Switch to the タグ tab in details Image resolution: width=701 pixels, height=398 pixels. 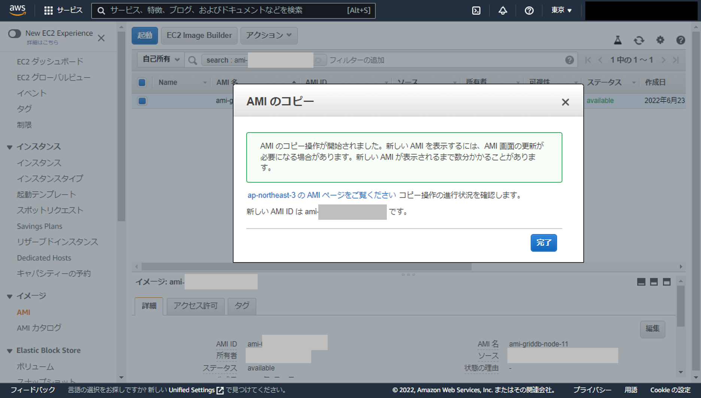242,306
